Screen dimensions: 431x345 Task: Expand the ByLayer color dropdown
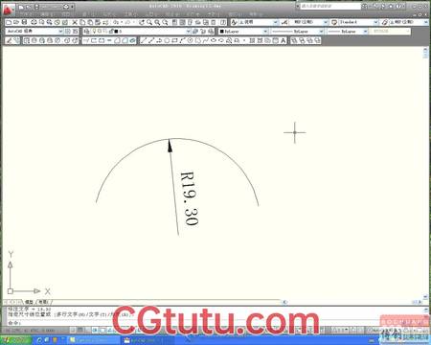pos(243,32)
